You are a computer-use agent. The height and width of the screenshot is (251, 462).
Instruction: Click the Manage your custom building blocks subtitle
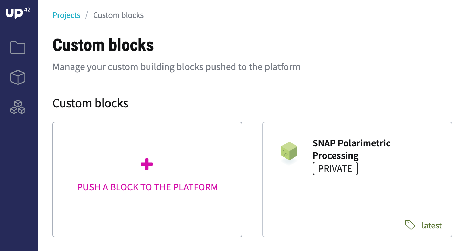pos(177,67)
